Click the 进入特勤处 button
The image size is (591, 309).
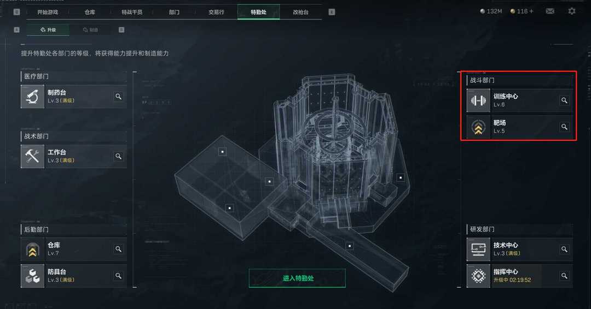pos(297,278)
